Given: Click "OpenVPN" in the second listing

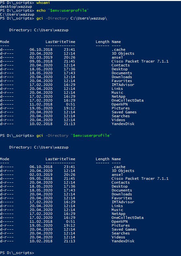Looking at the screenshot, I should (x=119, y=222).
